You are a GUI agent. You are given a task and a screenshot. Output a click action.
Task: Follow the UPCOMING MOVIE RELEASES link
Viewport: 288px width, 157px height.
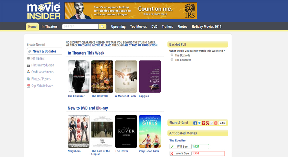point(95,45)
